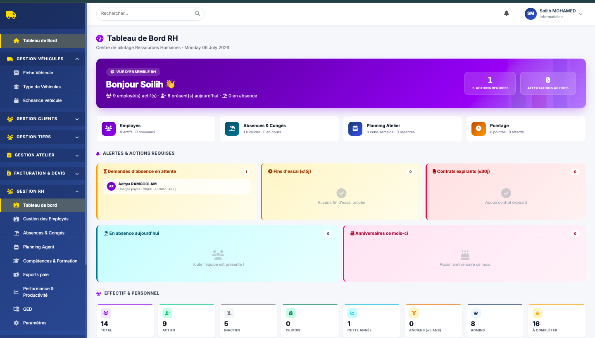Click the "Demandes d'absence en attente" heading
The image size is (595, 338).
pos(142,171)
